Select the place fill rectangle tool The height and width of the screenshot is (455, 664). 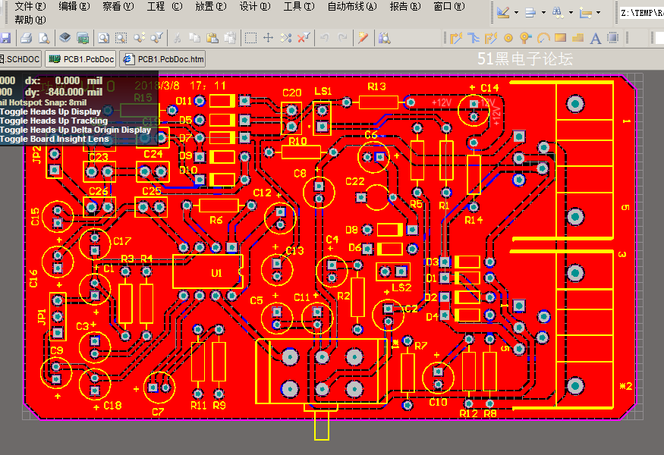[560, 38]
